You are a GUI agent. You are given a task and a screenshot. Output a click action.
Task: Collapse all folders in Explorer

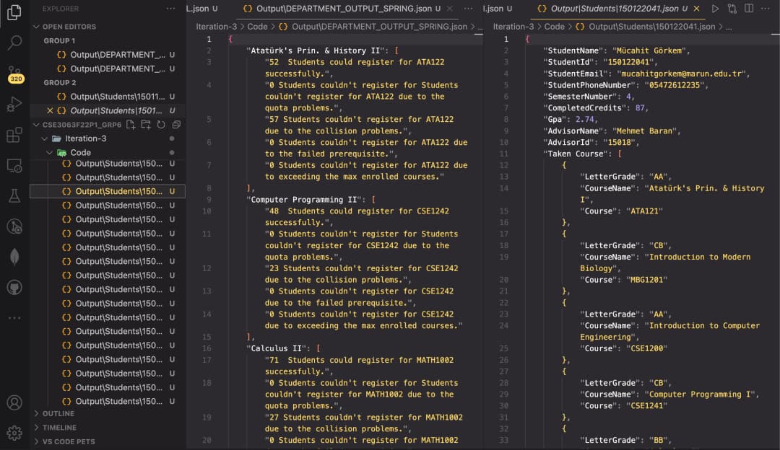[x=175, y=124]
